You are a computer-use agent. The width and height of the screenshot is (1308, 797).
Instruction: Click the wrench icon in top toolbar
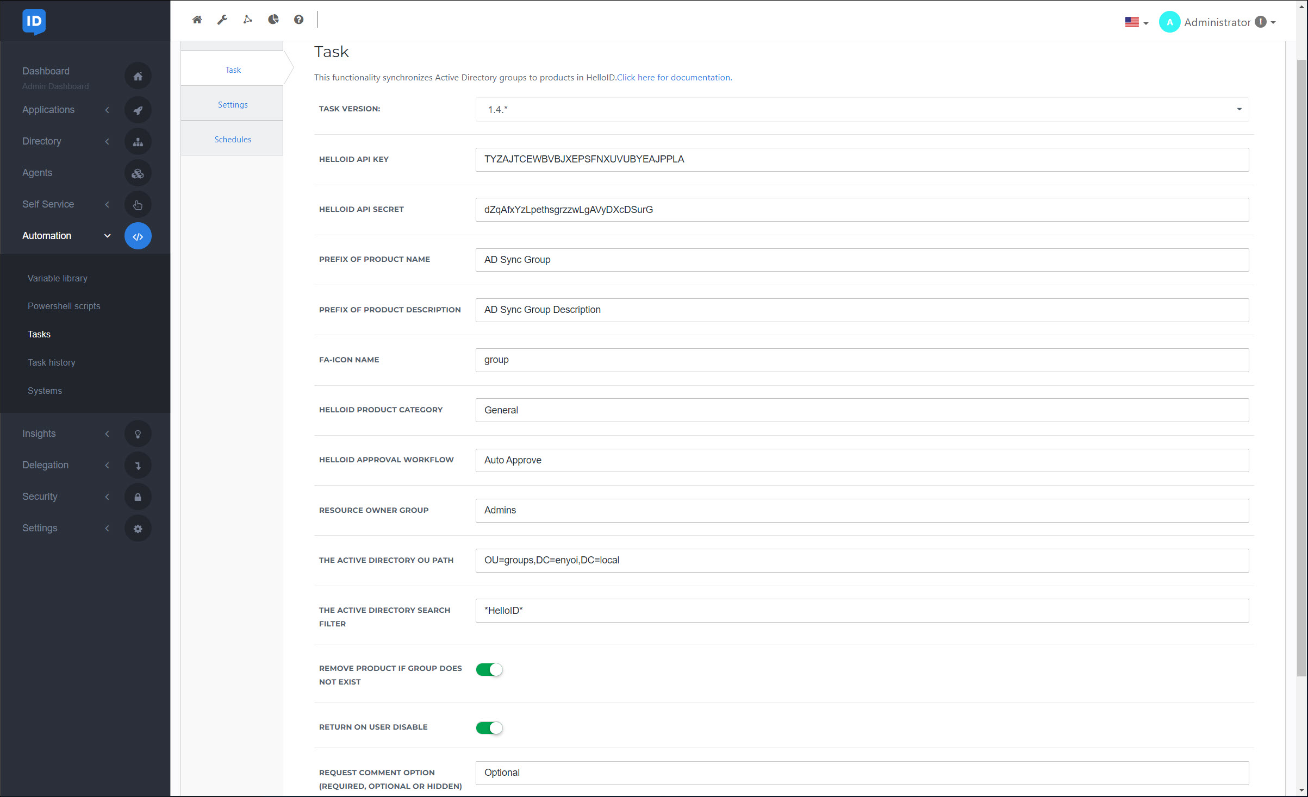[222, 20]
